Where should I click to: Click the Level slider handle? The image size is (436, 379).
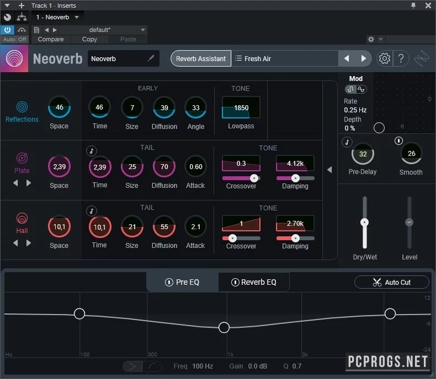tap(409, 222)
